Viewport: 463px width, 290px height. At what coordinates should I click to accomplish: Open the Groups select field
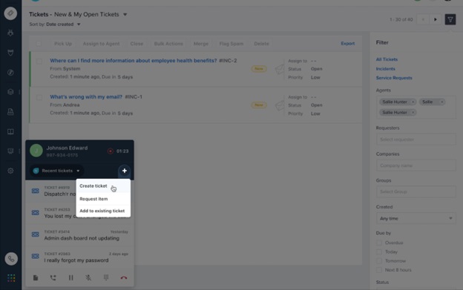[x=416, y=192]
